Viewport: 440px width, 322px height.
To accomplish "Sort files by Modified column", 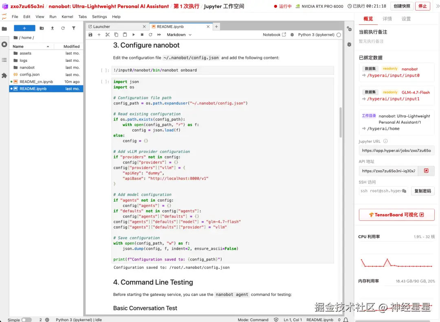I will pos(71,46).
